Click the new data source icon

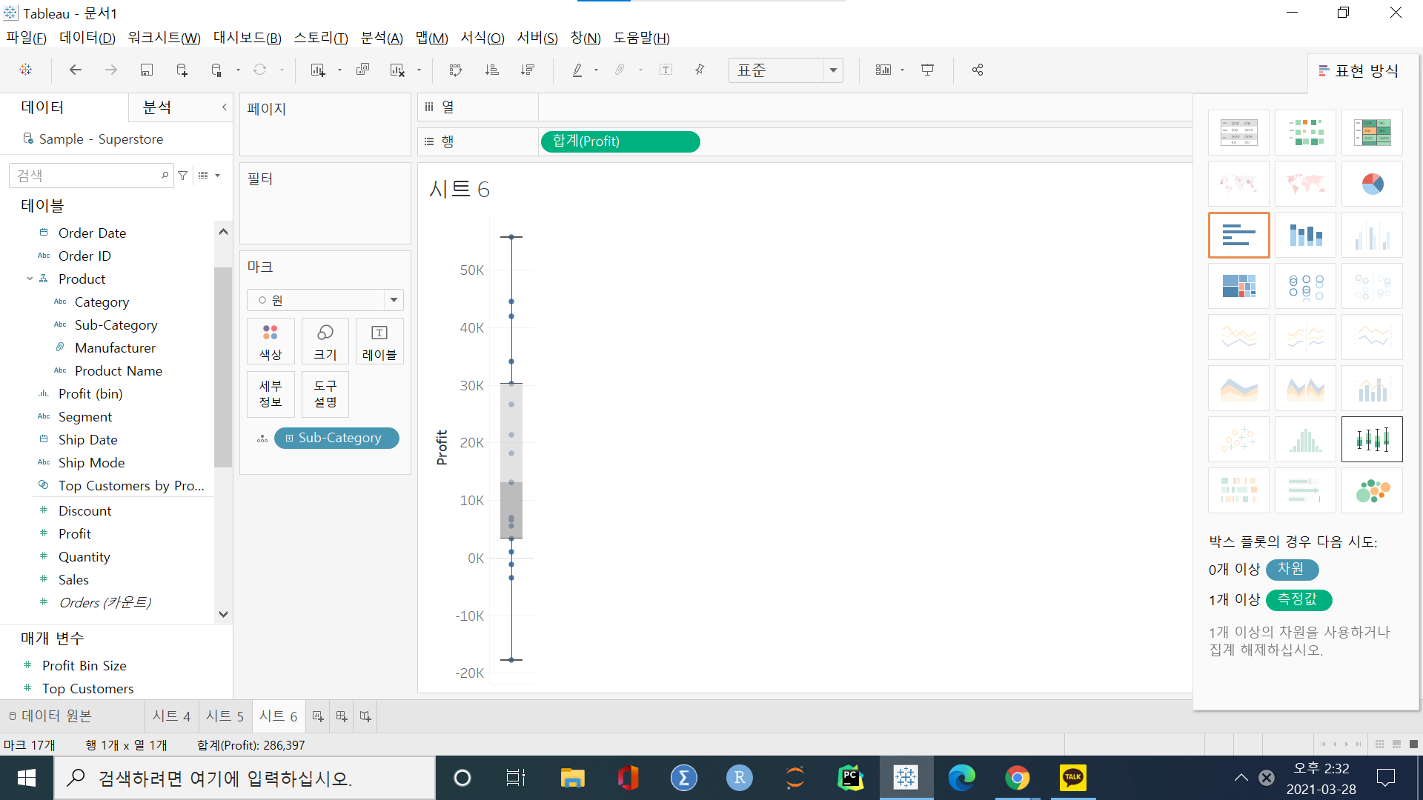pos(182,70)
